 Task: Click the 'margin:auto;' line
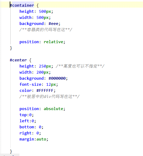(34, 139)
